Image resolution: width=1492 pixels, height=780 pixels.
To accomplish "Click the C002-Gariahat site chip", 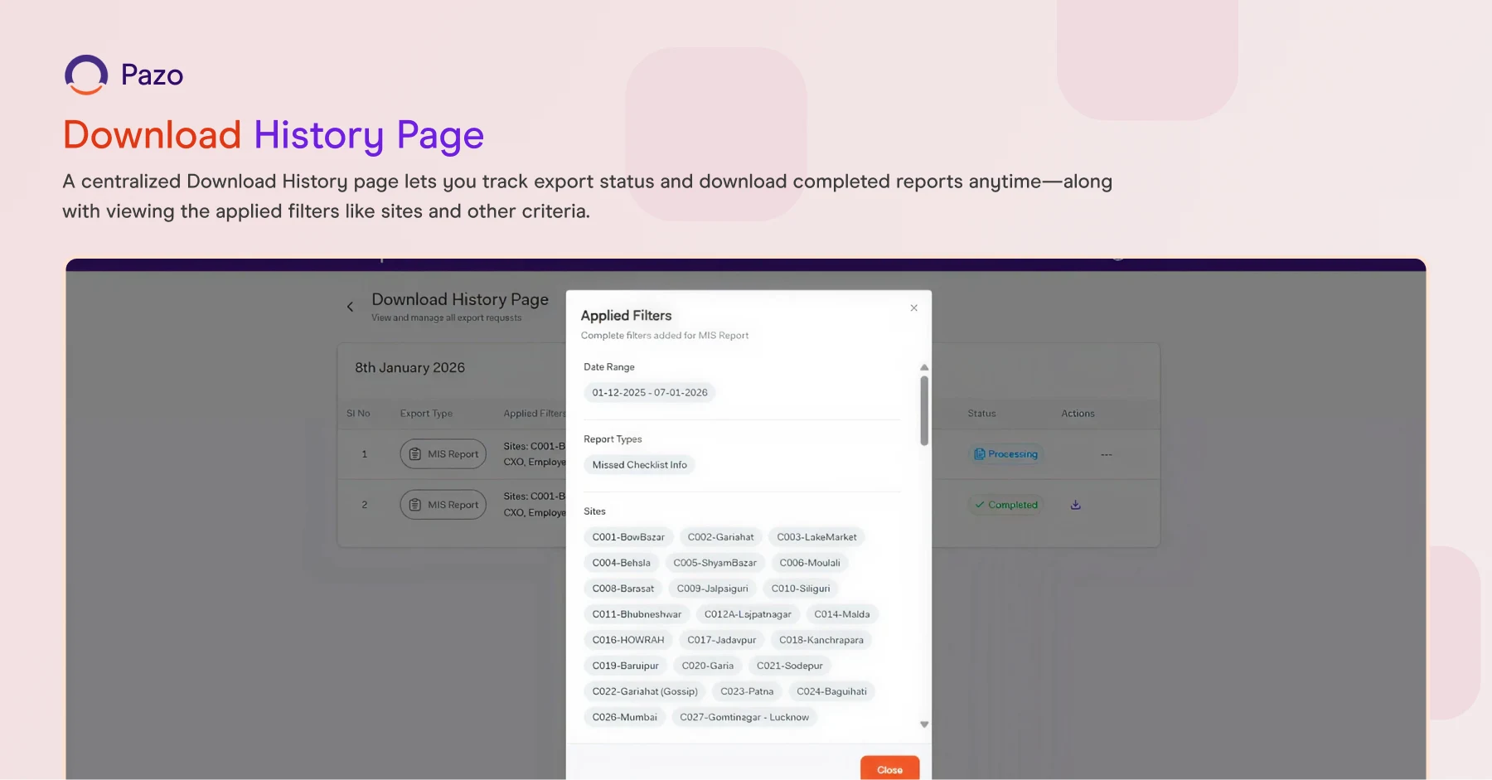I will [720, 537].
